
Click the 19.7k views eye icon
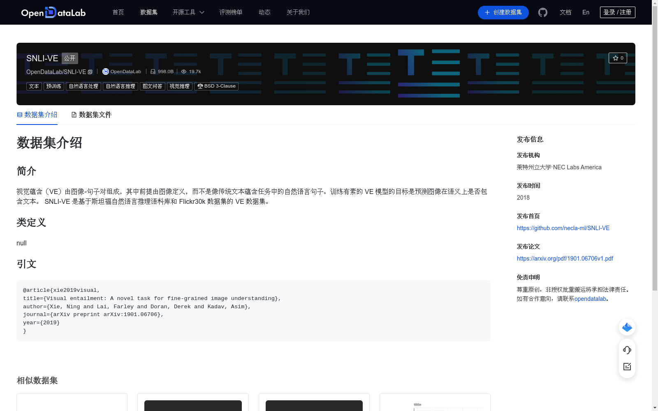coord(184,72)
